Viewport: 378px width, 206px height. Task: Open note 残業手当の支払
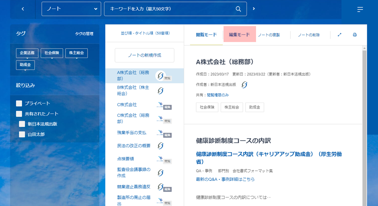coord(132,132)
